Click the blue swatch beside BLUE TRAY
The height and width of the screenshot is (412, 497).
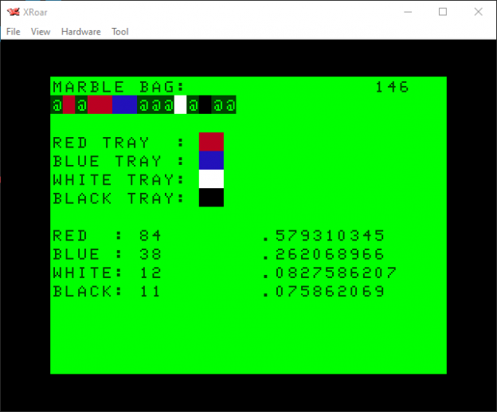coord(211,160)
